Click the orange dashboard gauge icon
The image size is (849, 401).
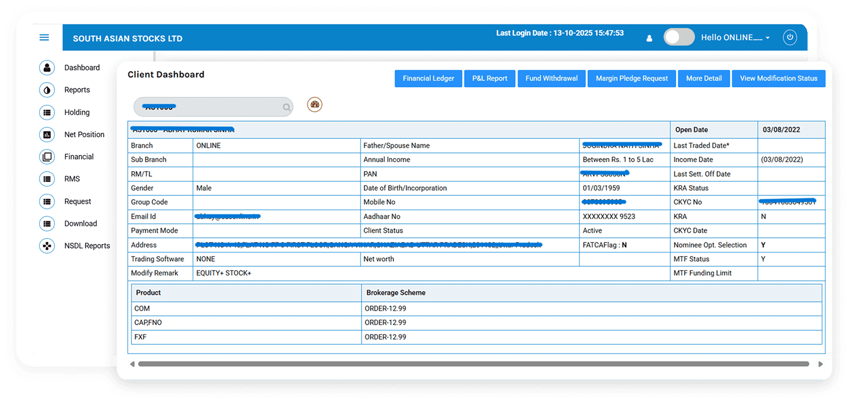point(315,105)
